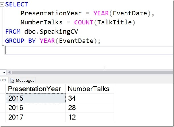Viewport: 174px width, 127px height.
Task: Collapse the SELECT query block outline toggle
Action: pos(2,5)
